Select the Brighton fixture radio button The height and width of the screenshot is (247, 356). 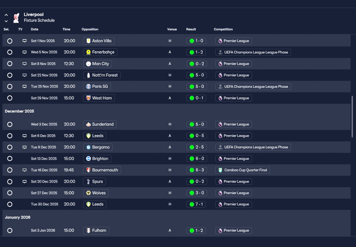(10, 159)
